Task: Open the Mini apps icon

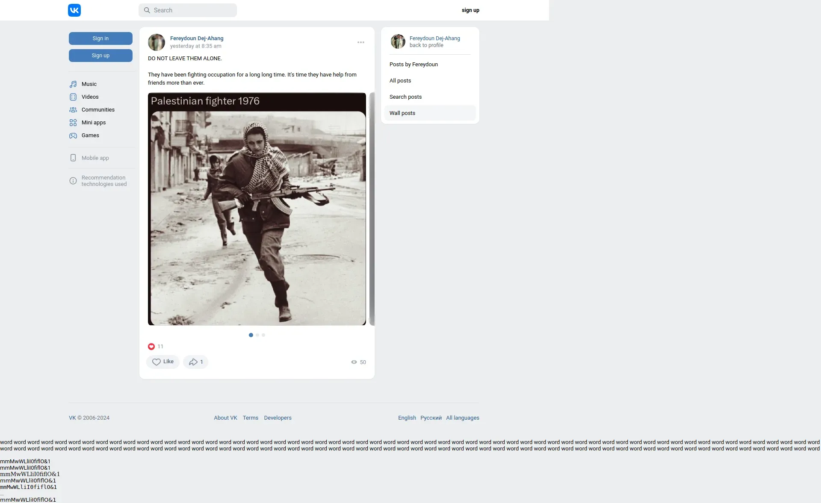Action: click(73, 123)
